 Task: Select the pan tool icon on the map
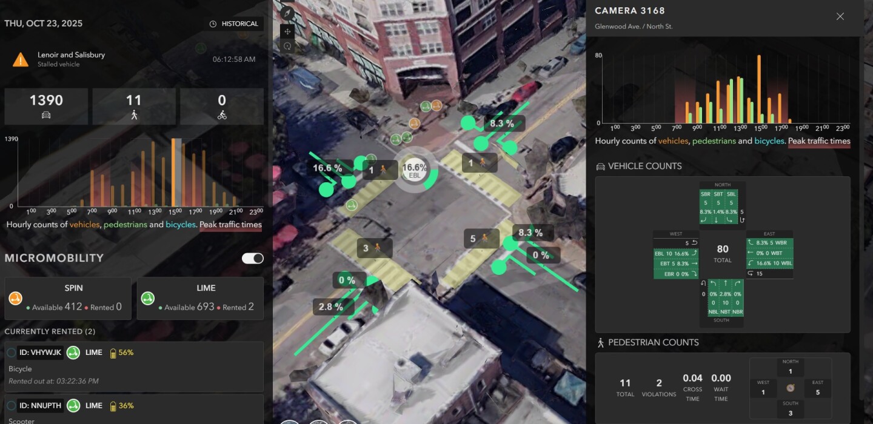pyautogui.click(x=287, y=31)
